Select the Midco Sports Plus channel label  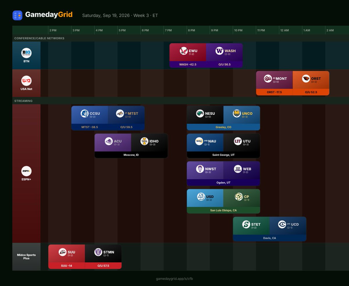(26, 257)
